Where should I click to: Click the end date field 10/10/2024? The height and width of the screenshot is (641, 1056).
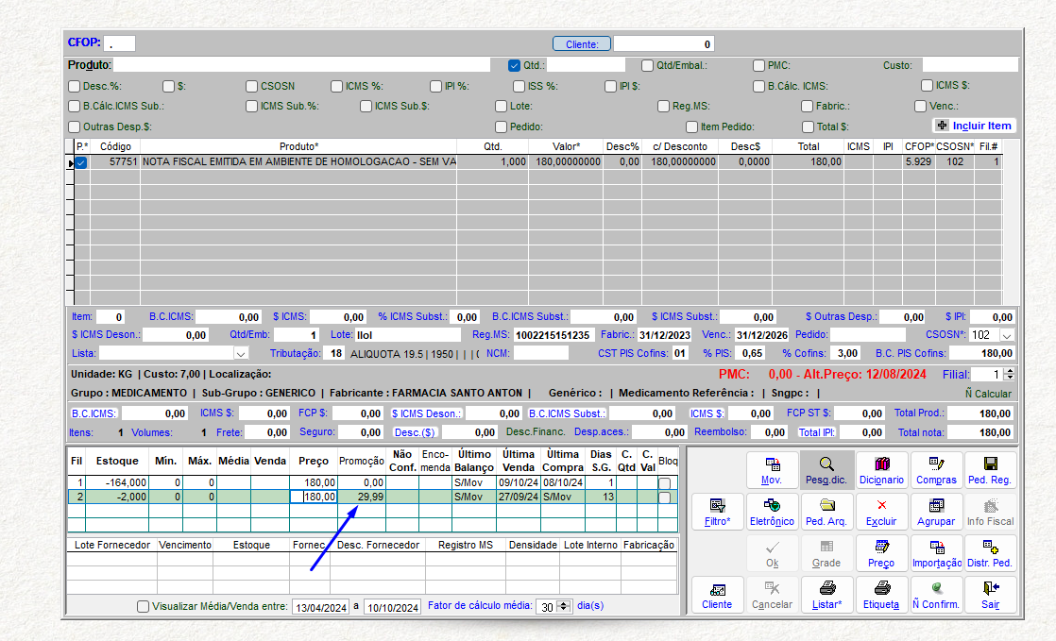[393, 607]
